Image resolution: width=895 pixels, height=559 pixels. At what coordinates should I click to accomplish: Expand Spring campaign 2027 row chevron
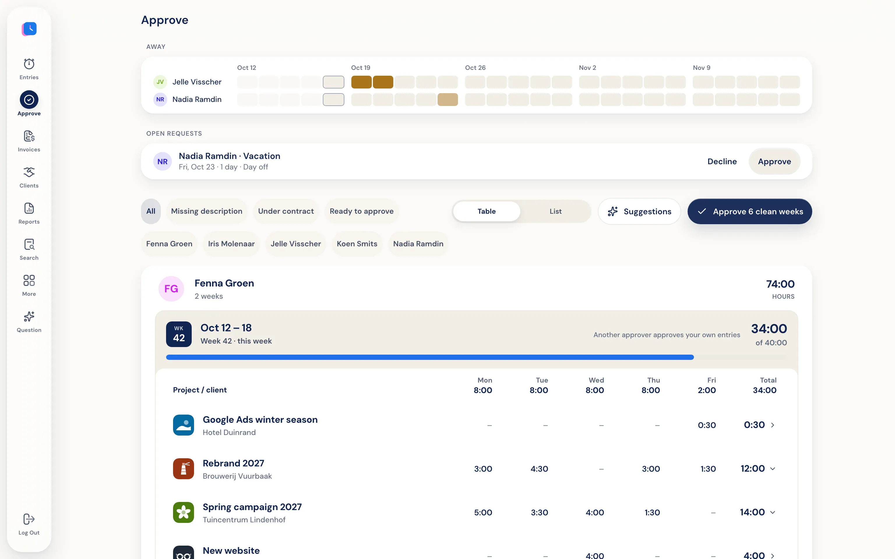[x=773, y=512]
